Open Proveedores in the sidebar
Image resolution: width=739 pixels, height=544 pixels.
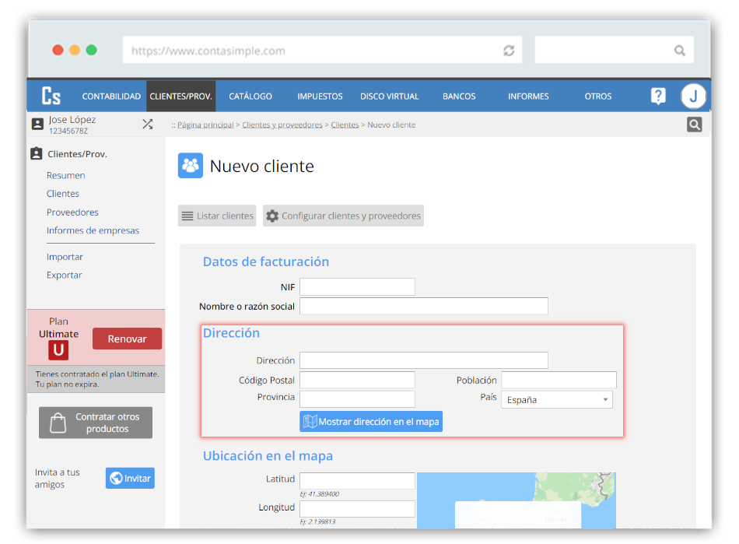(72, 212)
